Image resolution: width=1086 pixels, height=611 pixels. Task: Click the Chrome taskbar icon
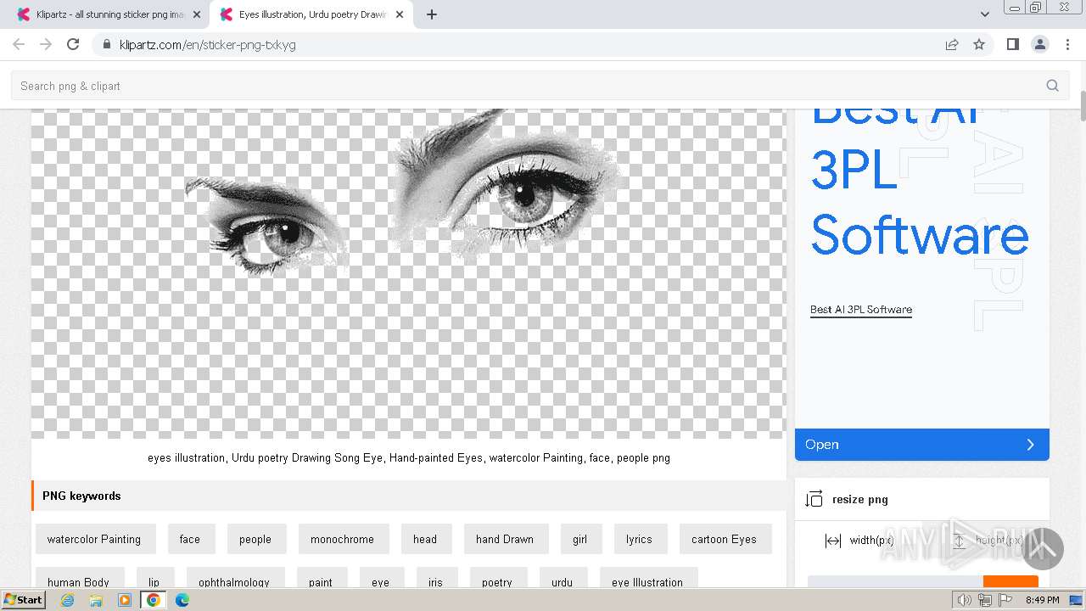154,600
